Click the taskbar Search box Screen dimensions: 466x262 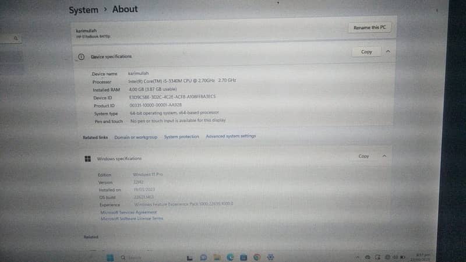pyautogui.click(x=132, y=257)
